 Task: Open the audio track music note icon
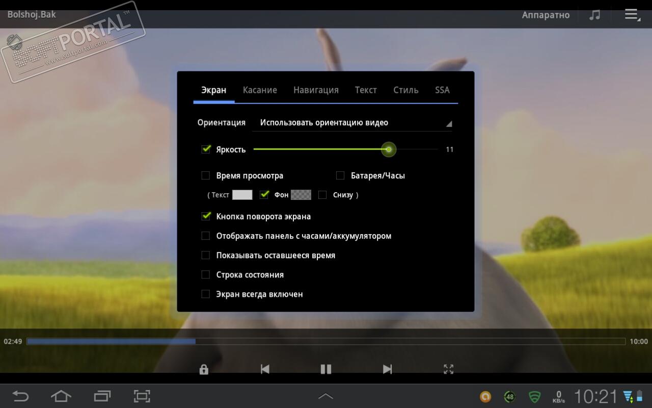tap(594, 15)
